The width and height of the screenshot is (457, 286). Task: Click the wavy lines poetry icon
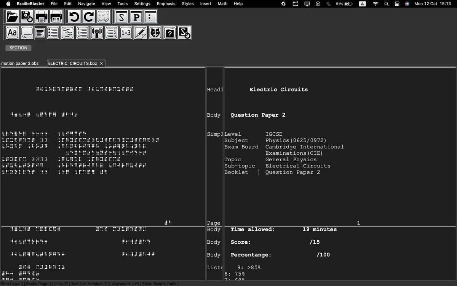click(67, 33)
